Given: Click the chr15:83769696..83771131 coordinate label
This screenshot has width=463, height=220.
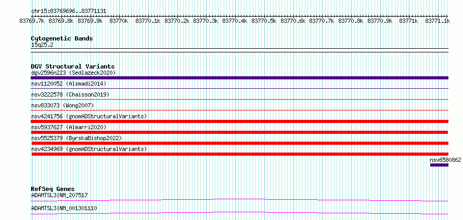Looking at the screenshot, I should [x=69, y=11].
